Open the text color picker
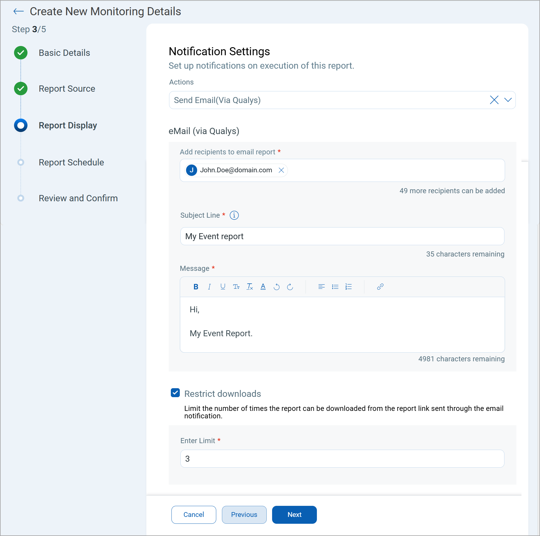 (263, 287)
